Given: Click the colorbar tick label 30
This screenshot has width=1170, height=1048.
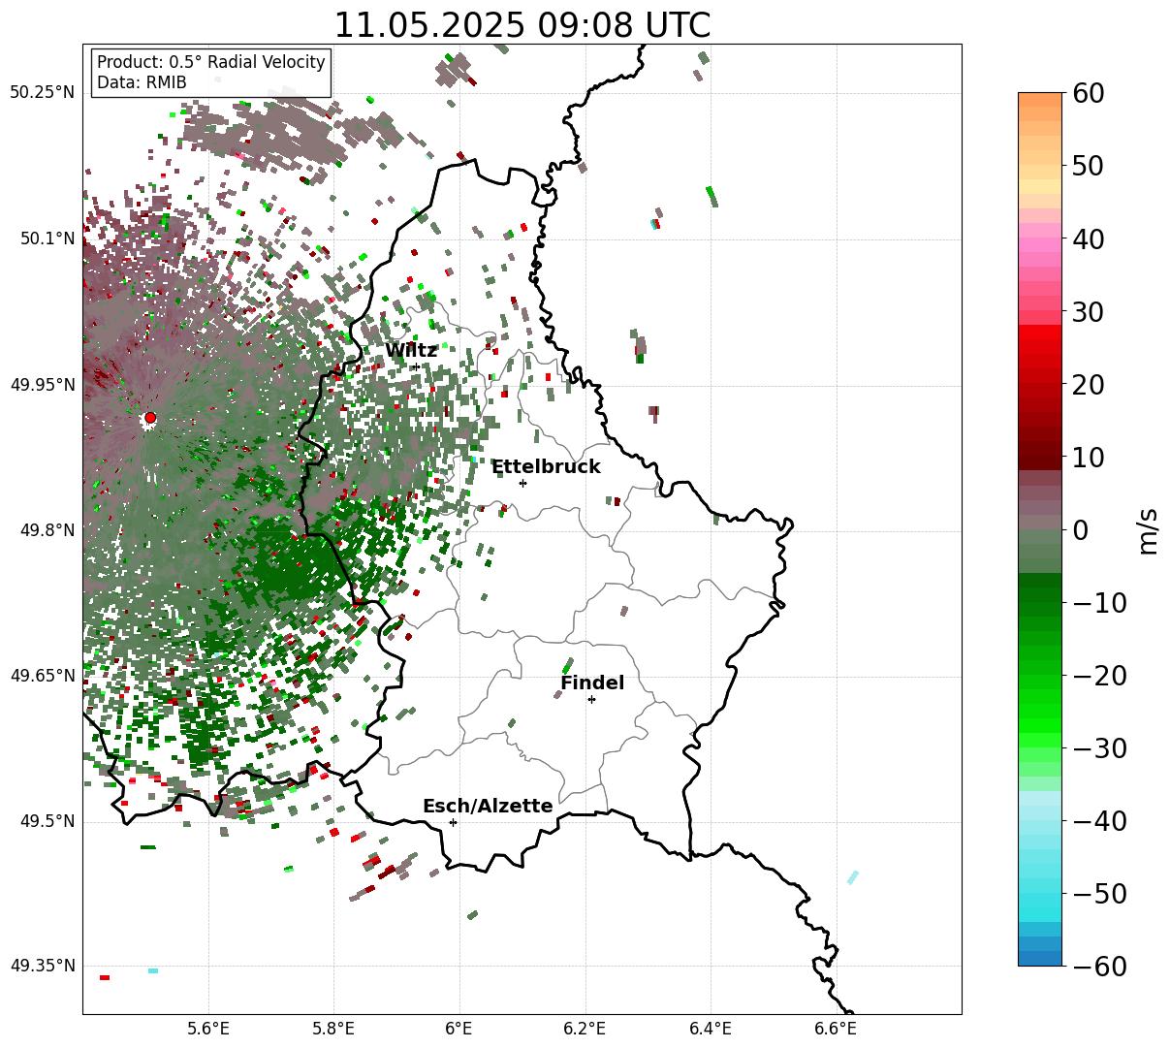Looking at the screenshot, I should [1088, 311].
